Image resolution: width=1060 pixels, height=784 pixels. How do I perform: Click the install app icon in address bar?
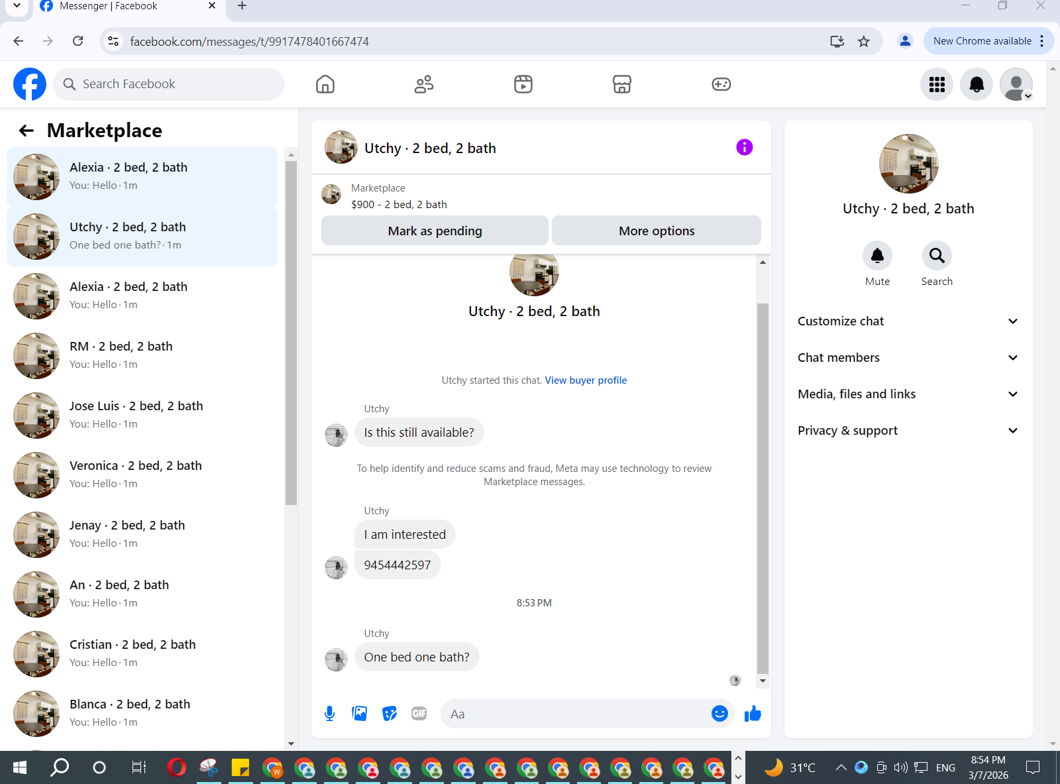coord(837,41)
